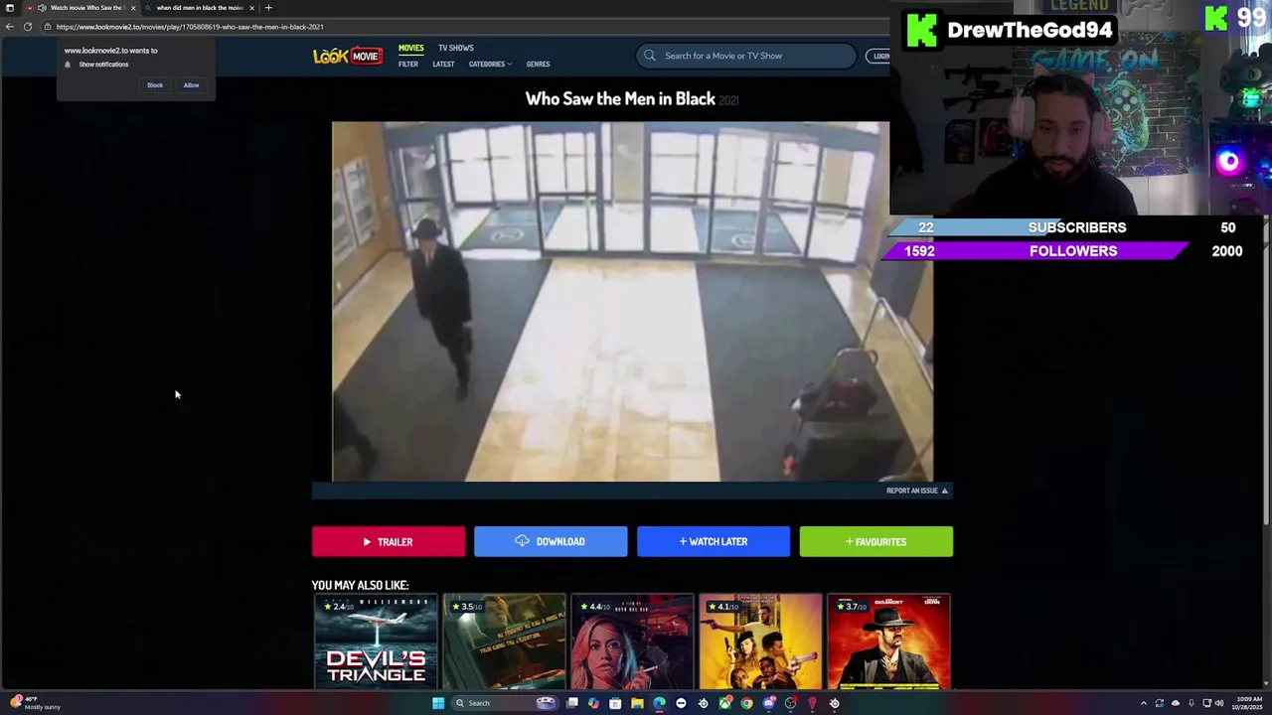1272x715 pixels.
Task: Open the Filter page
Action: click(x=408, y=65)
